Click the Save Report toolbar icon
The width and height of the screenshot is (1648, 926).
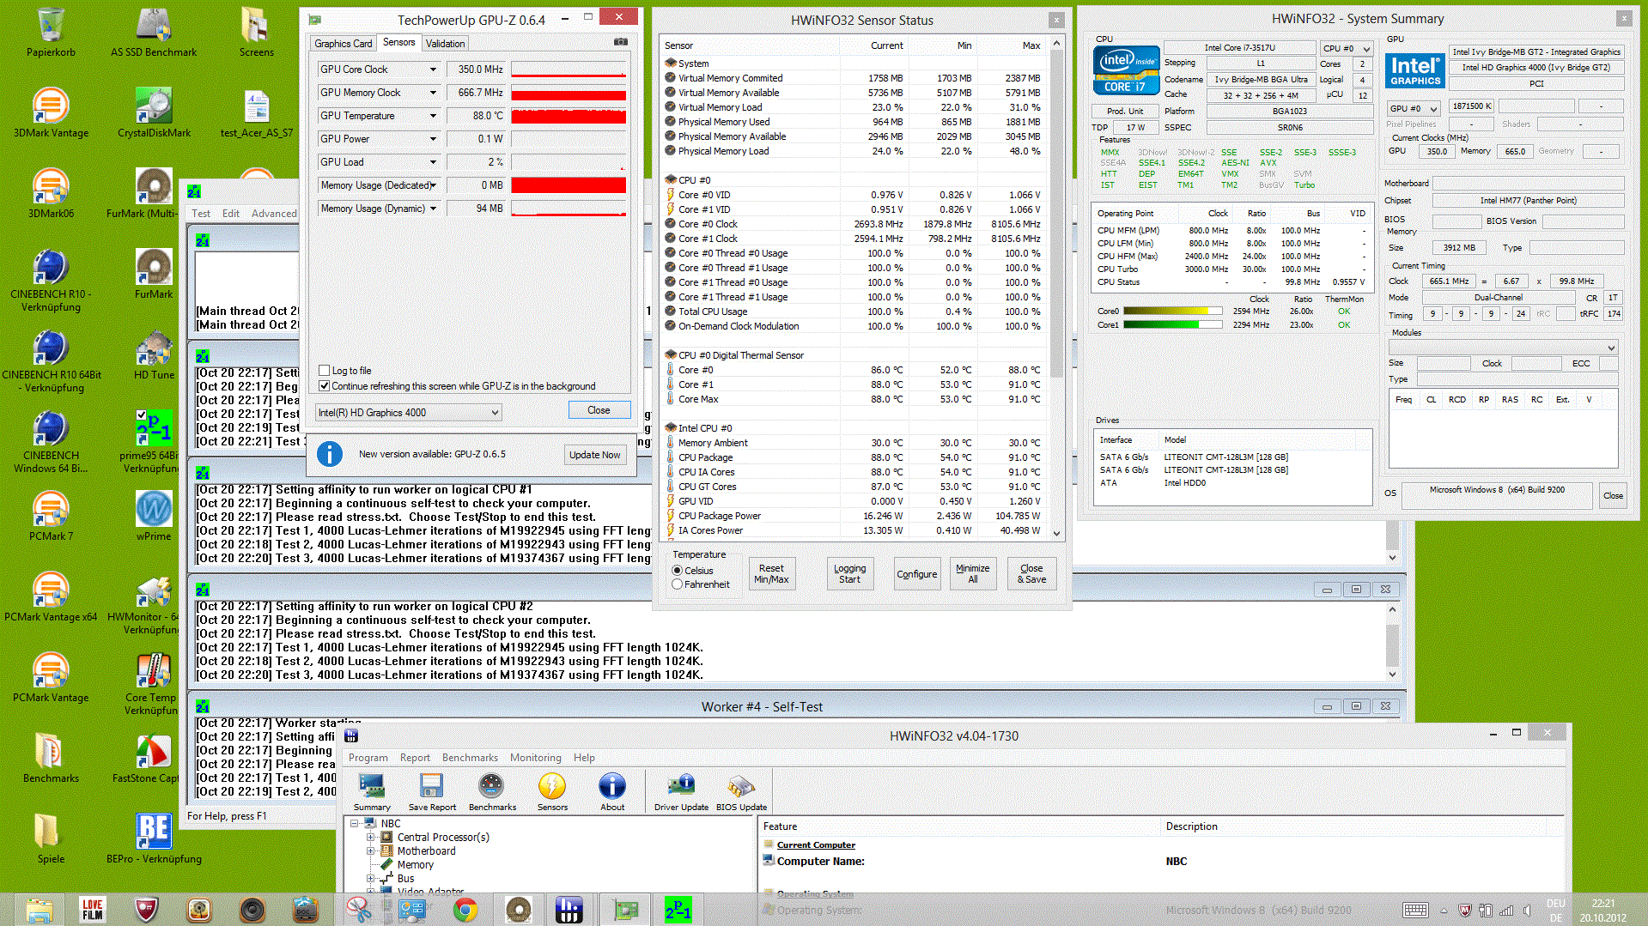(x=432, y=792)
